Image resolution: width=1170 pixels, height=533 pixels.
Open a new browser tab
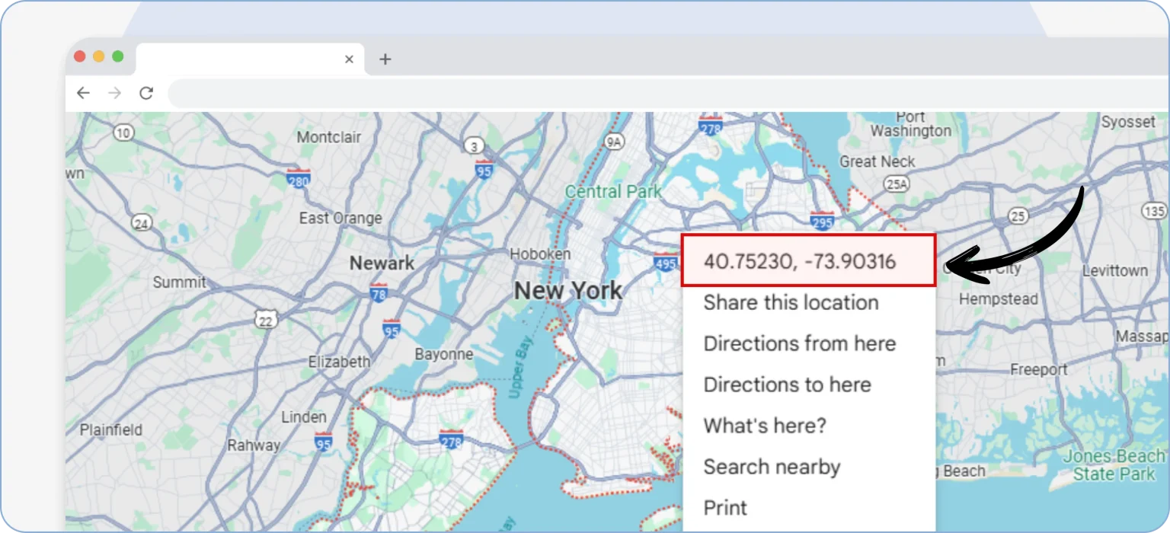[x=385, y=59]
